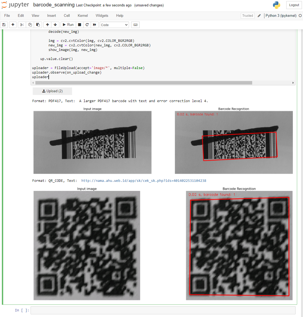Click the Logout button
The width and height of the screenshot is (303, 317).
tap(294, 5)
